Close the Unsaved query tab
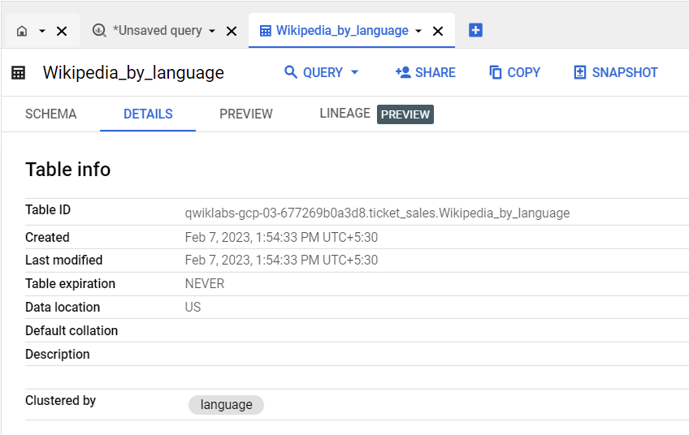The height and width of the screenshot is (435, 689). pos(231,31)
